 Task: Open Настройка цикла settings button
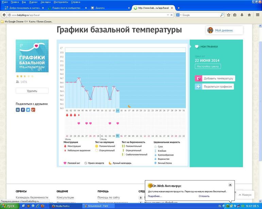coord(208,66)
